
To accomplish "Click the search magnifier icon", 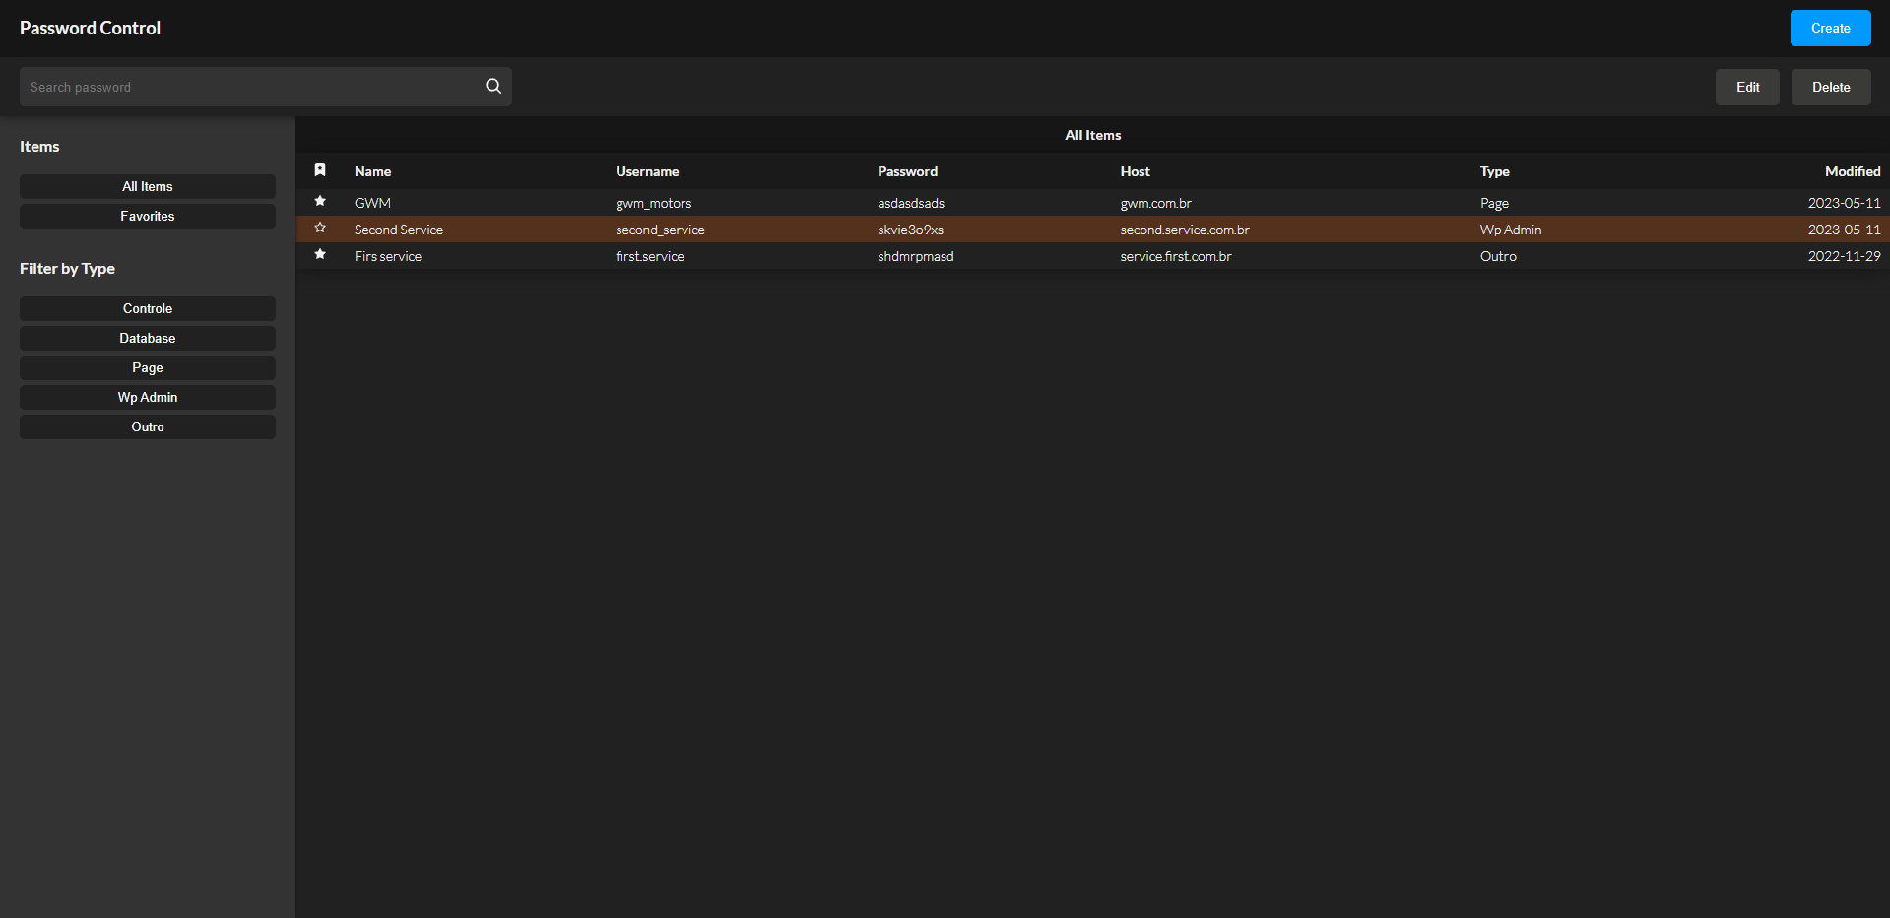I will coord(492,86).
